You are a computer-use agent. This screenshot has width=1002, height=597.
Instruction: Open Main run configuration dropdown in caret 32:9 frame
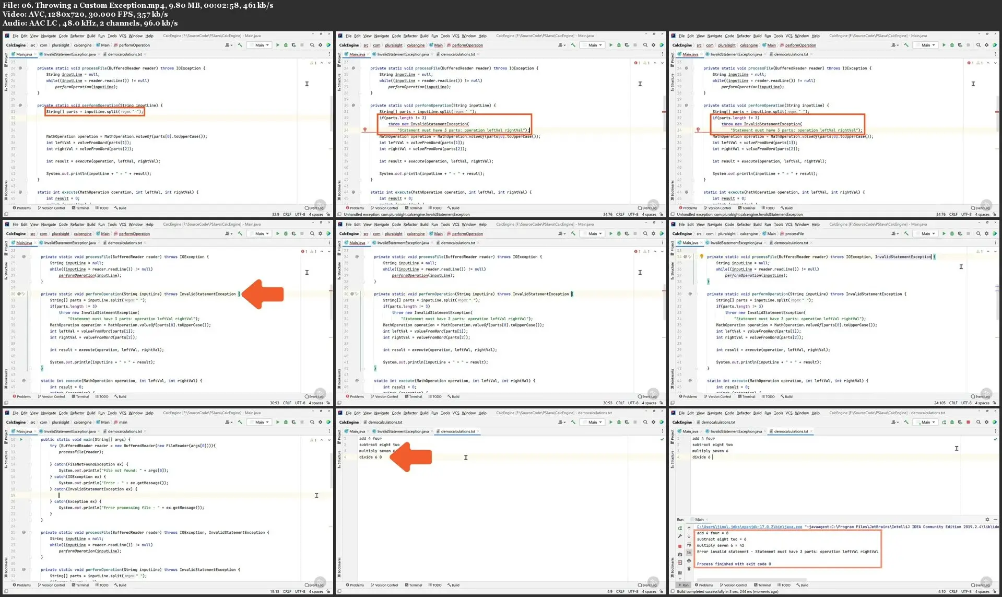(x=260, y=45)
